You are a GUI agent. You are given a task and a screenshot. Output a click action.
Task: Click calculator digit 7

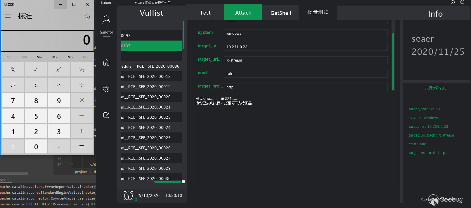coord(13,100)
